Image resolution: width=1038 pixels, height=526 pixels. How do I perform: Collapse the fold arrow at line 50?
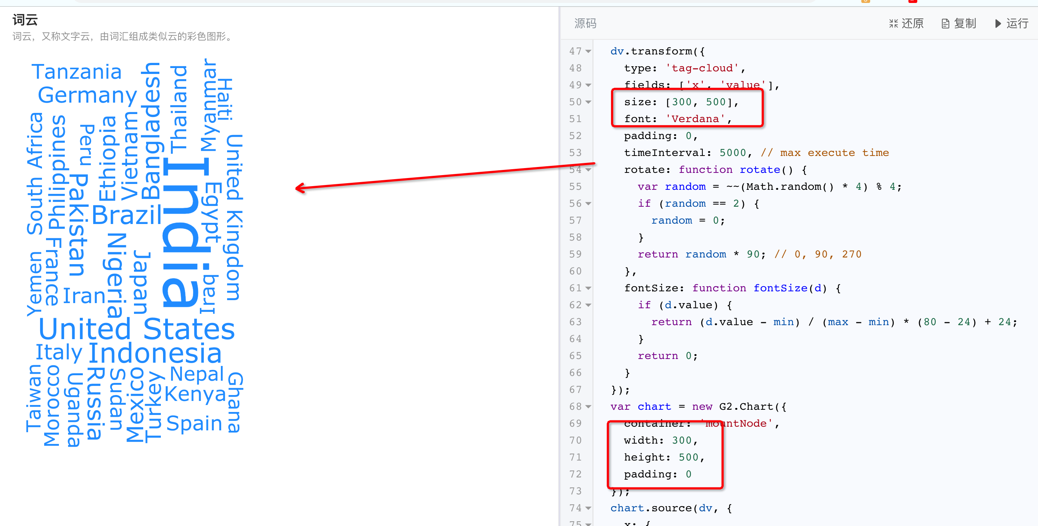click(x=588, y=102)
